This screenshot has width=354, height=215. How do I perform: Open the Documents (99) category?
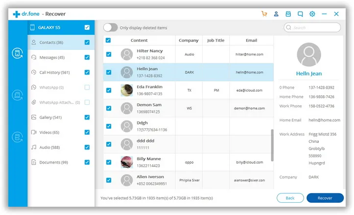[53, 162]
